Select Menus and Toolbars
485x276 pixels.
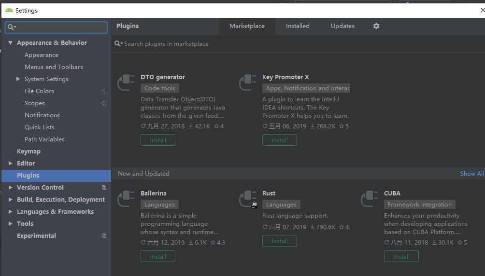(x=54, y=67)
